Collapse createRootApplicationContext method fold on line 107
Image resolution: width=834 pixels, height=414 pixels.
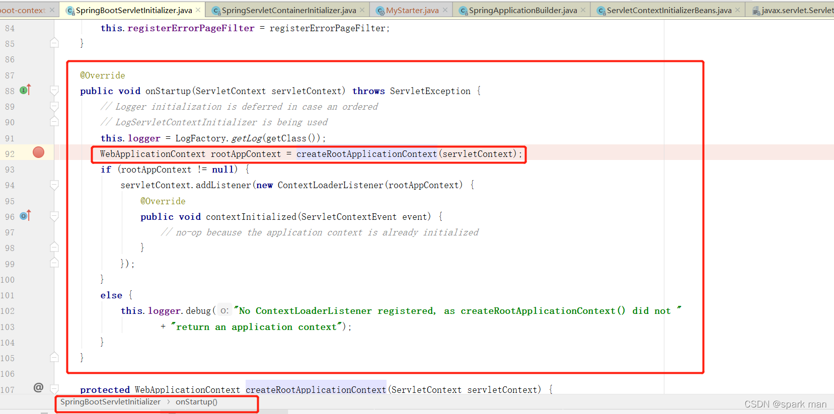tap(54, 389)
